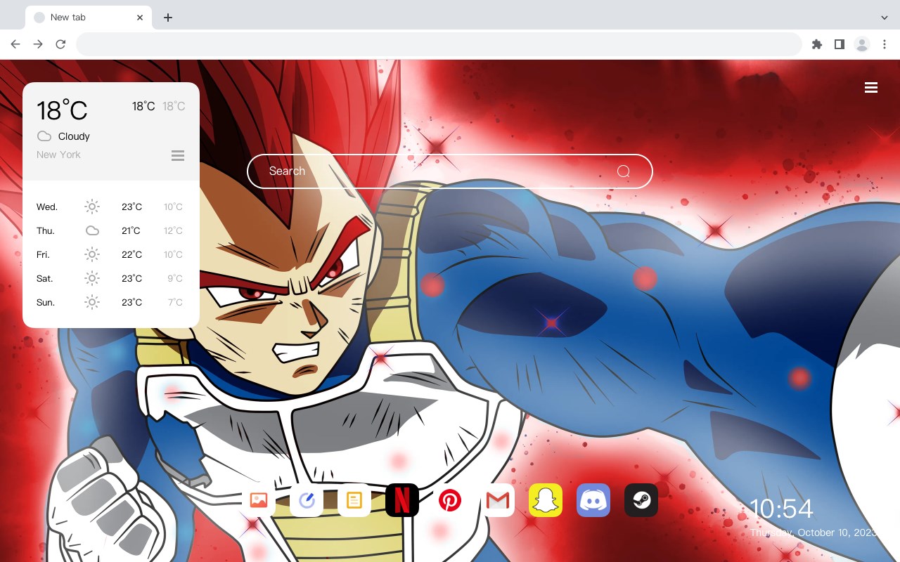
Task: Open the Chrome three-dot menu
Action: coord(885,44)
